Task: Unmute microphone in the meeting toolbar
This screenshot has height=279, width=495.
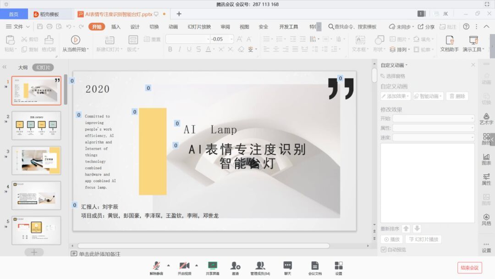Action: 157,266
